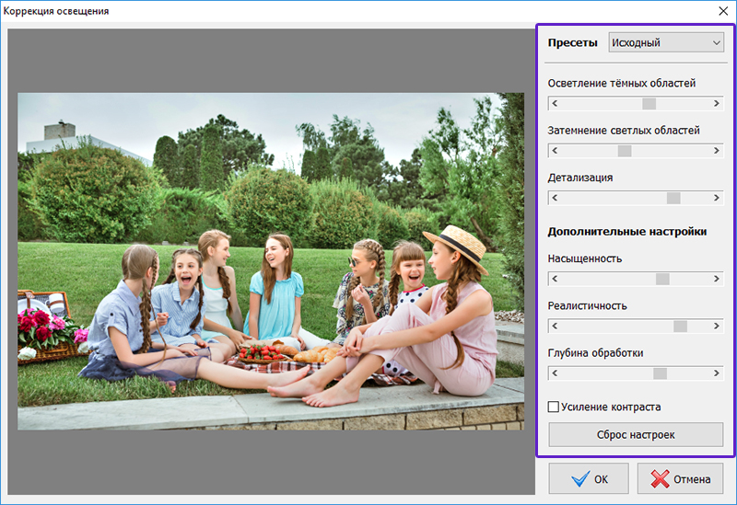Viewport: 737px width, 505px height.
Task: Click left arrow of Затемнение светлых областей slider
Action: (x=555, y=151)
